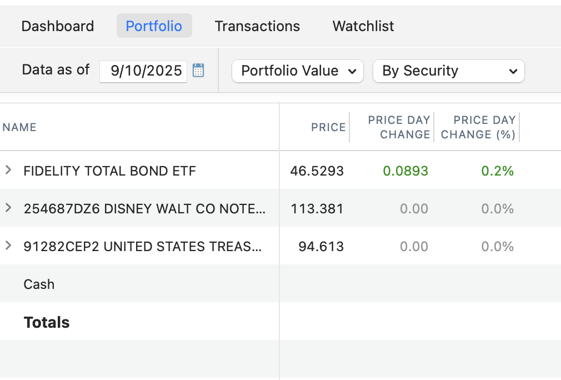Open the calendar date picker icon
The width and height of the screenshot is (561, 380).
coord(198,71)
